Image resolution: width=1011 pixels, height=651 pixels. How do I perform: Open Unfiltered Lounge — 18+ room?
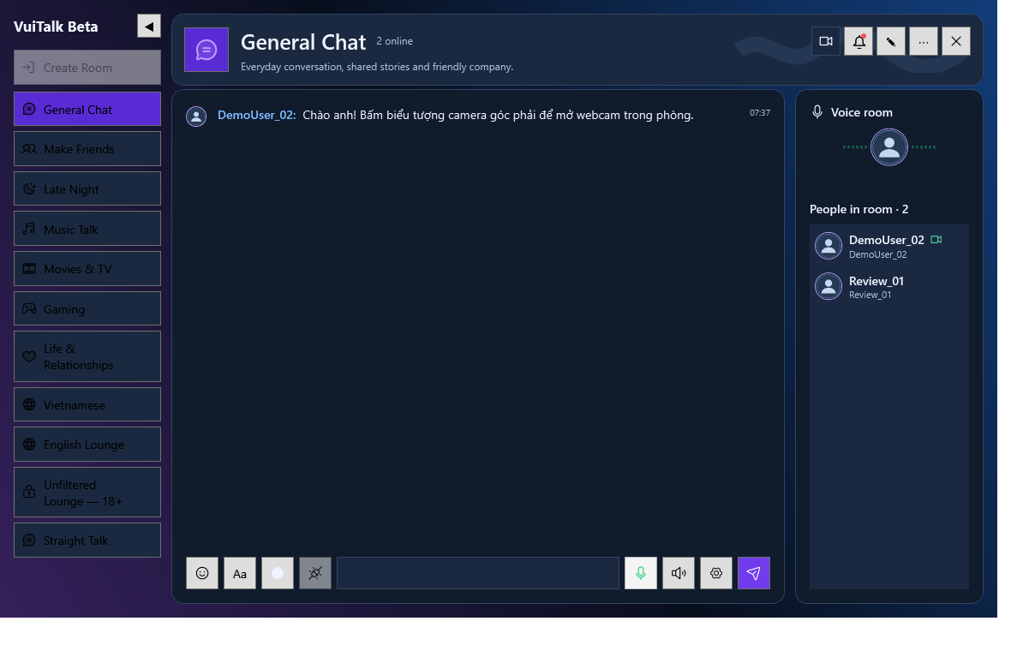(87, 493)
